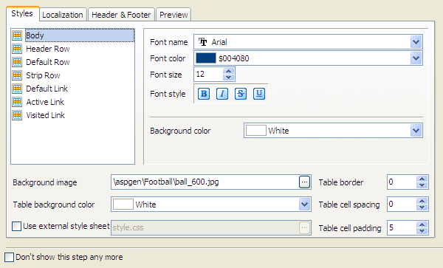The image size is (443, 268).
Task: Open the Header & Footer tab
Action: 121,15
